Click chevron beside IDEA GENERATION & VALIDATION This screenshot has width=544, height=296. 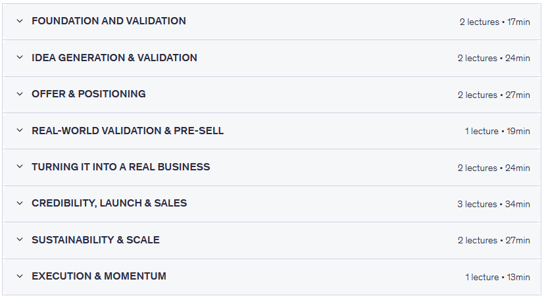[20, 58]
